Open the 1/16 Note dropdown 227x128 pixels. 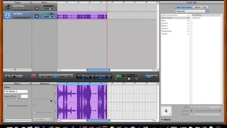[x=43, y=119]
